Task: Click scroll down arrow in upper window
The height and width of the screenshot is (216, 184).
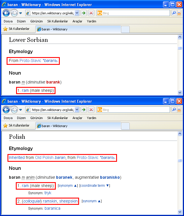Action: [x=180, y=92]
